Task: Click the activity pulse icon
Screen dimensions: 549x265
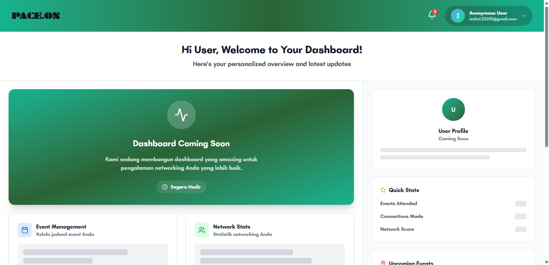Action: [181, 114]
